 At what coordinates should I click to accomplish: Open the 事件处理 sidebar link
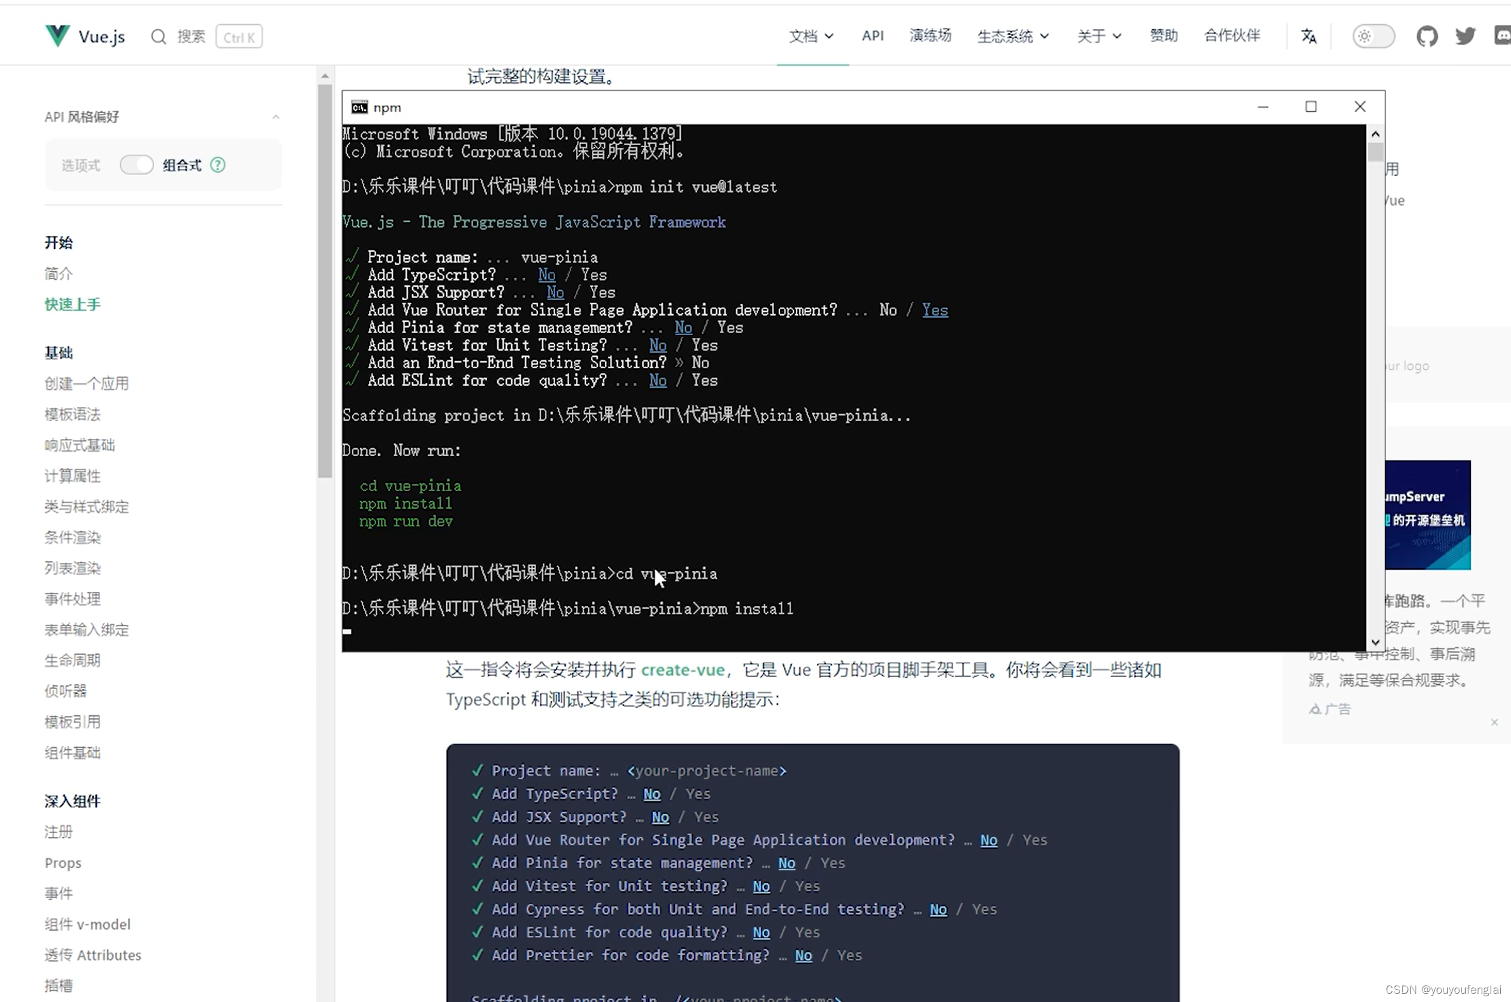73,599
